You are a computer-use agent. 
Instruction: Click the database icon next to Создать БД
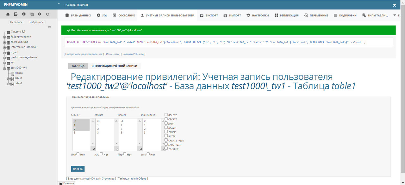pyautogui.click(x=9, y=32)
